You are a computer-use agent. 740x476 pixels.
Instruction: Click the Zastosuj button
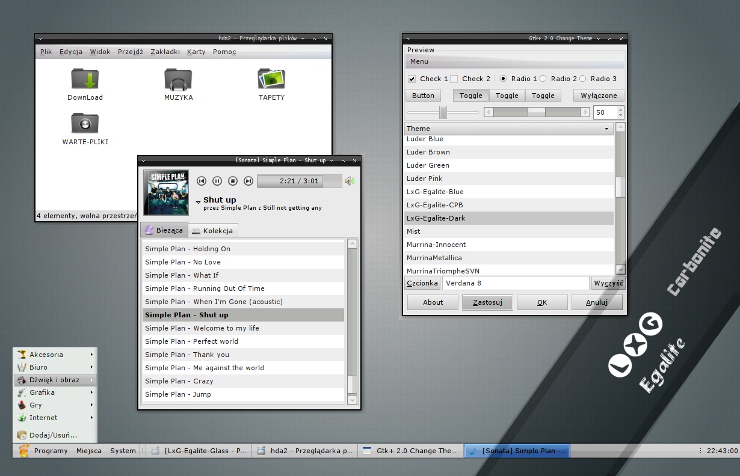pyautogui.click(x=487, y=302)
